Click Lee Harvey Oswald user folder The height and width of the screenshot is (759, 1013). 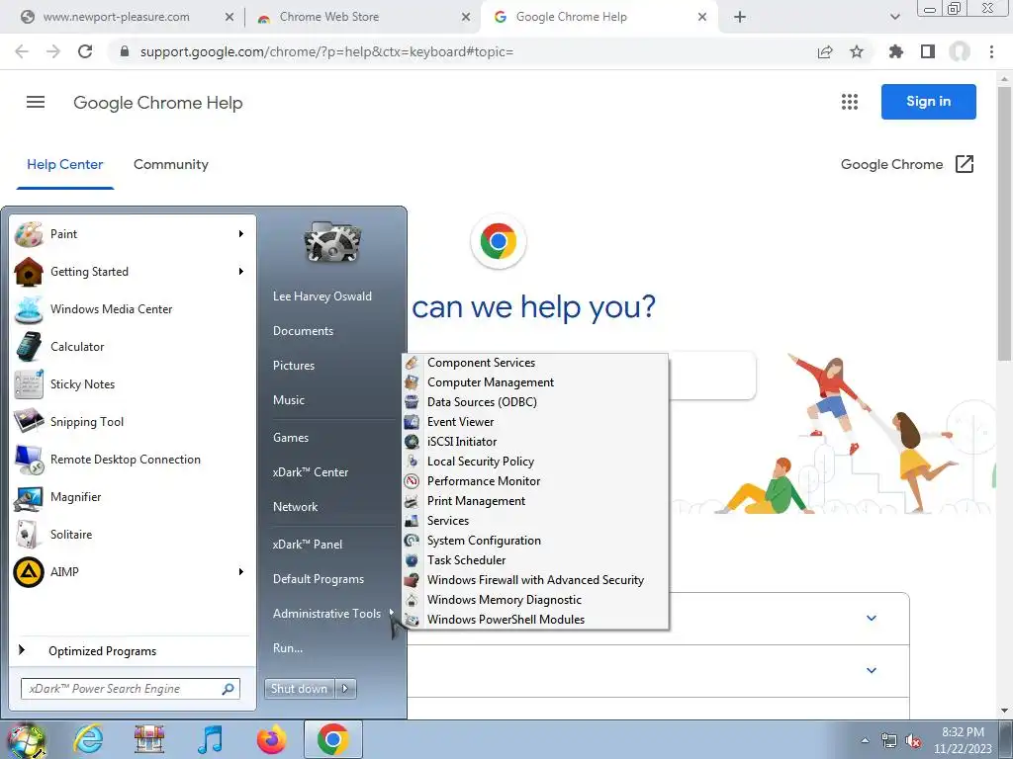[x=322, y=296]
